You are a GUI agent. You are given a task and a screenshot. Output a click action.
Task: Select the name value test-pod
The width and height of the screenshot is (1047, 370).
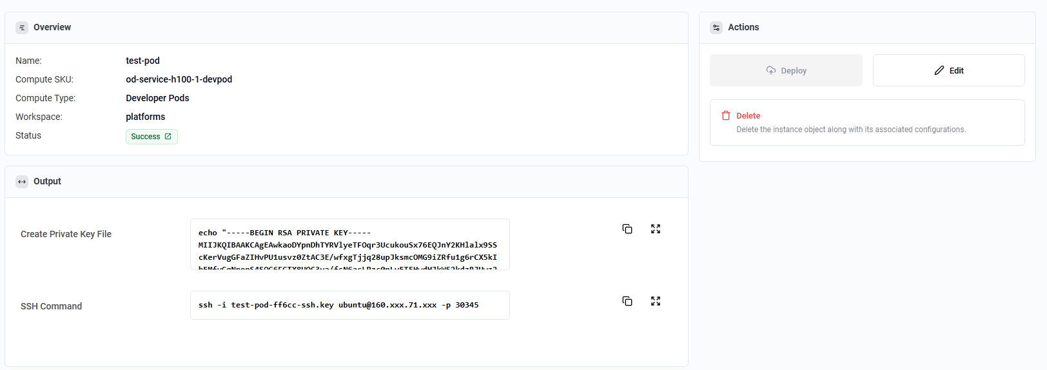point(142,61)
